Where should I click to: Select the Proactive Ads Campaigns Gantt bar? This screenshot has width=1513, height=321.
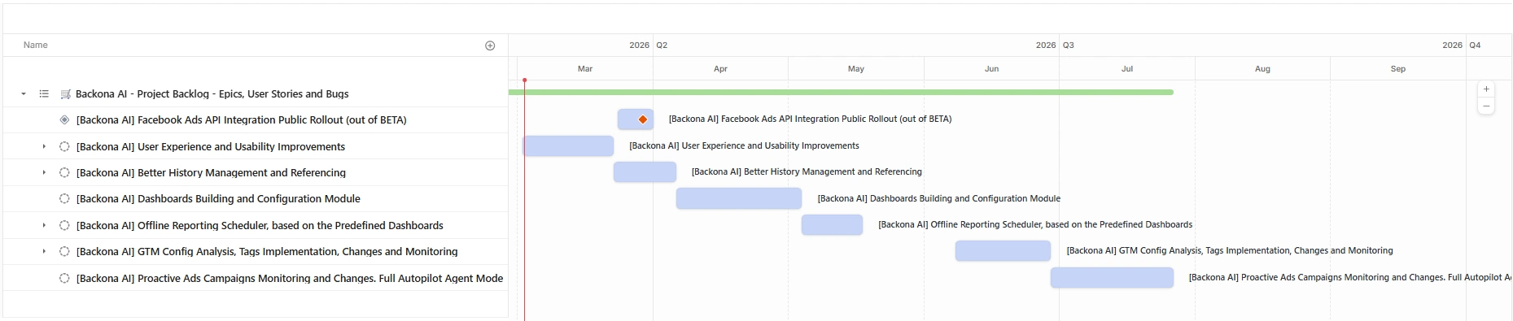[1112, 278]
